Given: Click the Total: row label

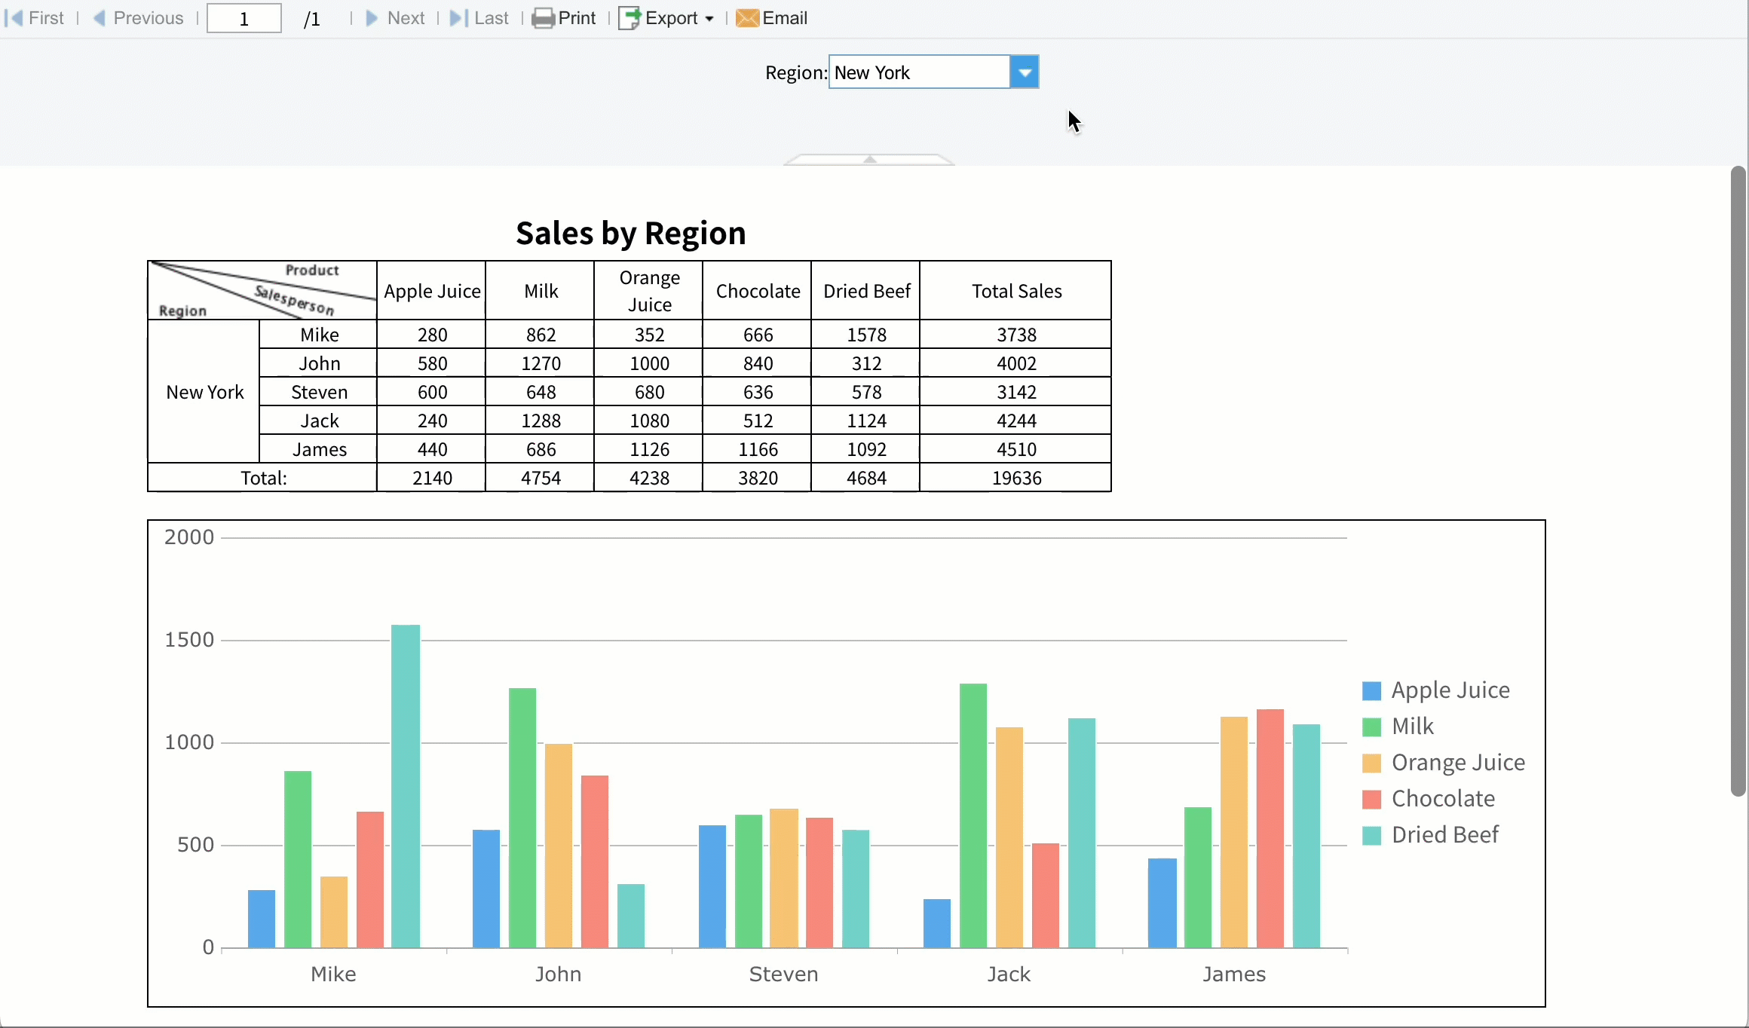Looking at the screenshot, I should tap(263, 478).
